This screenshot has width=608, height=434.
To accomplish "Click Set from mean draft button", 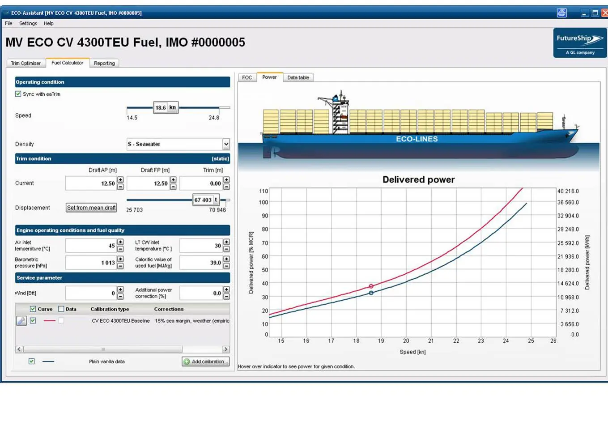I will 91,208.
